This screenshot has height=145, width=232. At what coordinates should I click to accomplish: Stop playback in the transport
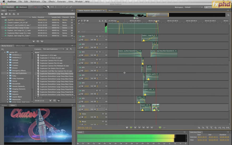coord(127,128)
